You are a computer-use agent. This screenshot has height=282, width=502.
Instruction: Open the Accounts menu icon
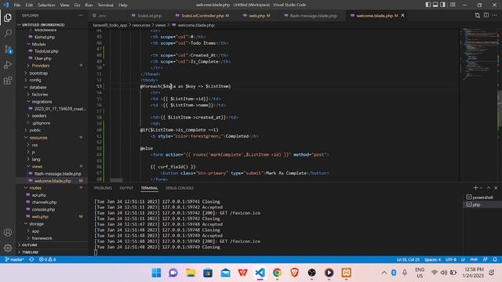(x=8, y=232)
